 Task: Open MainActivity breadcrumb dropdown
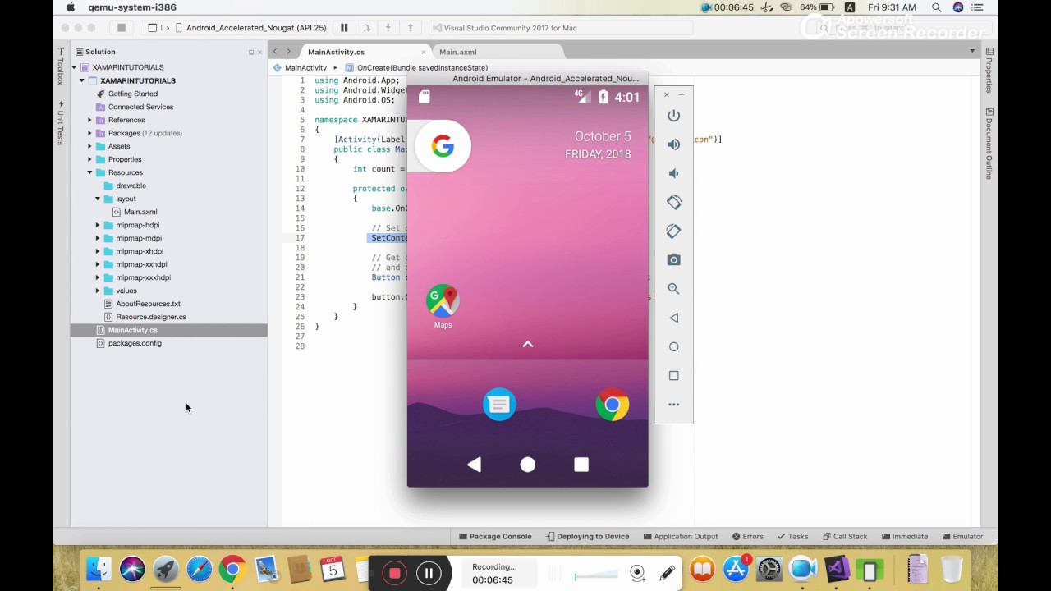305,67
